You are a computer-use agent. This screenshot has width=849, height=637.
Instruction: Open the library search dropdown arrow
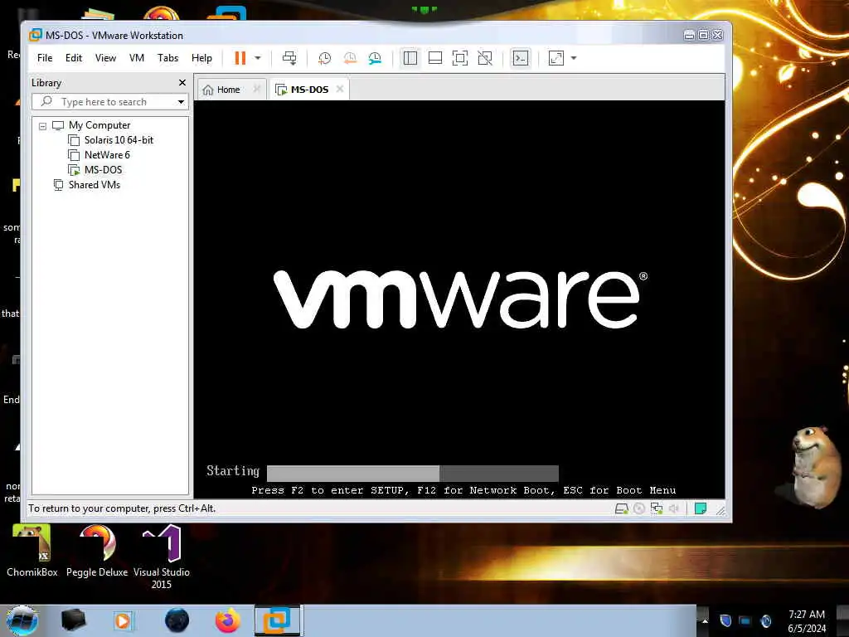point(181,102)
